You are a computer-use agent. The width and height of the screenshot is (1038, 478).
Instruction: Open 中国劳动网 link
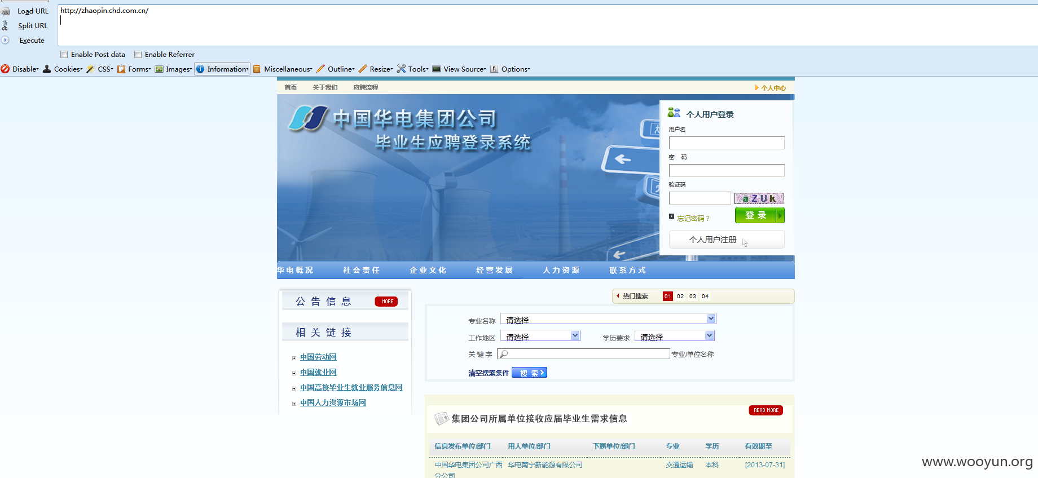(318, 357)
